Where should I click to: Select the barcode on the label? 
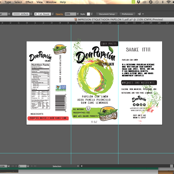[x=61, y=103]
